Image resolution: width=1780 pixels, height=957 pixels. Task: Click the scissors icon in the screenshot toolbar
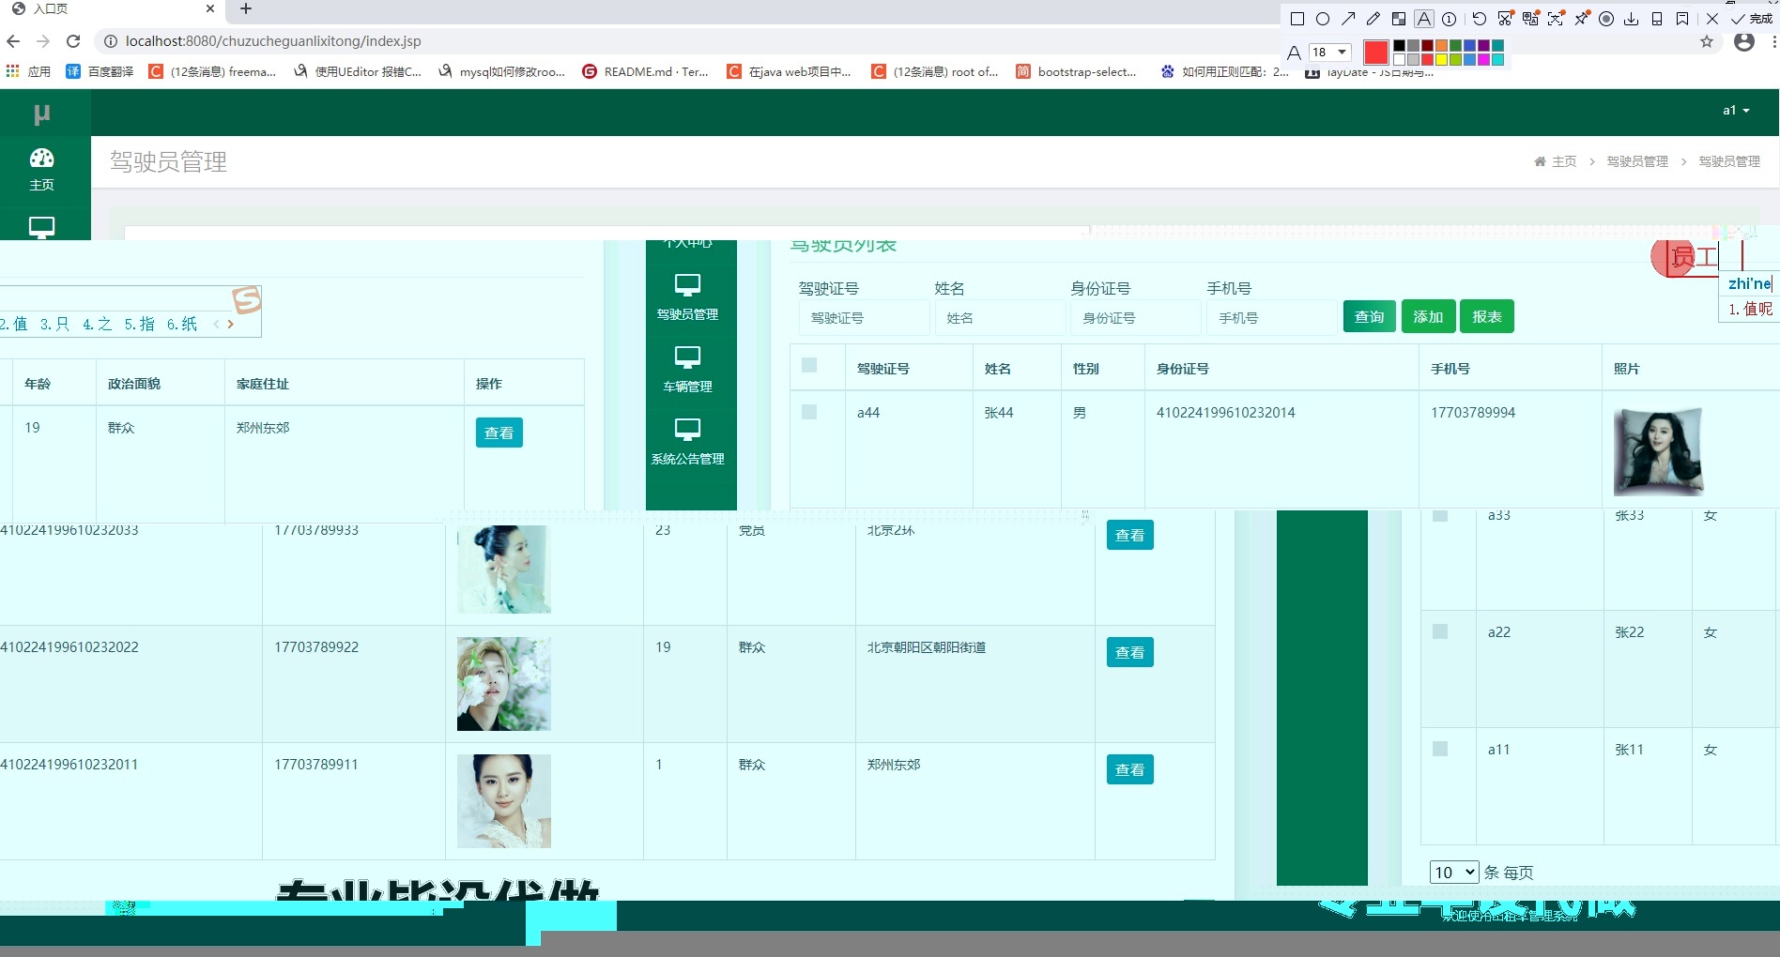[x=1506, y=19]
